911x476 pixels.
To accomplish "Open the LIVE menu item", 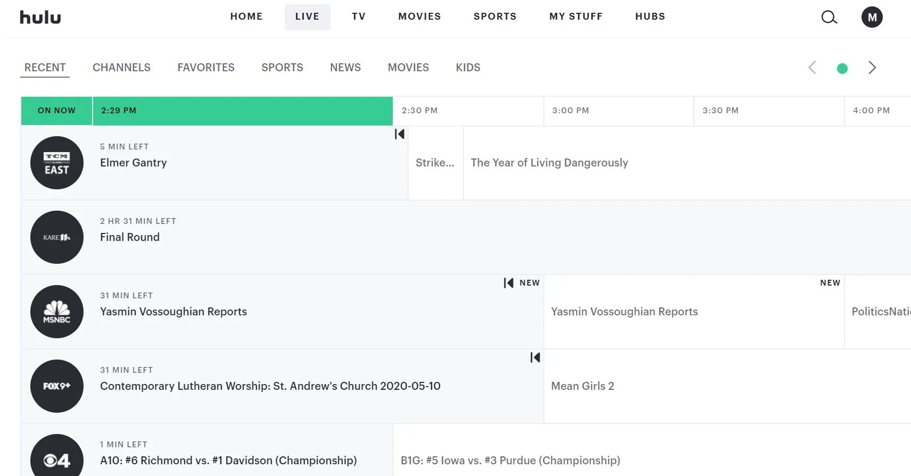I will [x=308, y=16].
